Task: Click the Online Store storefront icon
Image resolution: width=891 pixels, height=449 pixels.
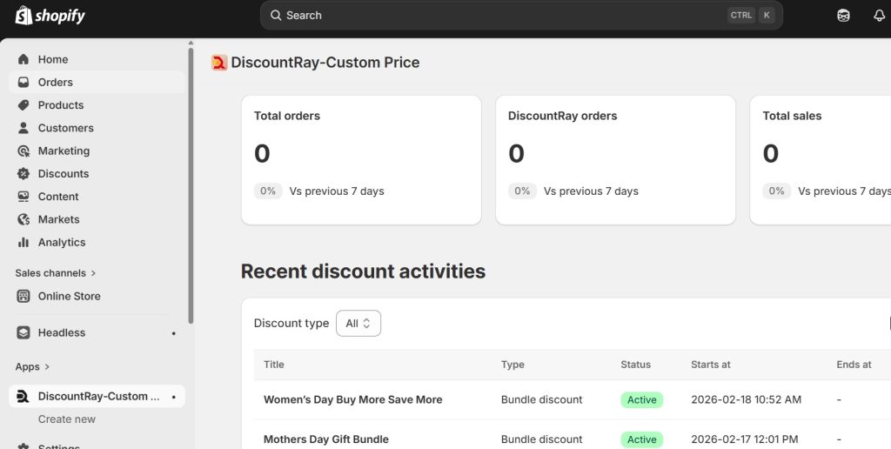Action: pyautogui.click(x=23, y=296)
